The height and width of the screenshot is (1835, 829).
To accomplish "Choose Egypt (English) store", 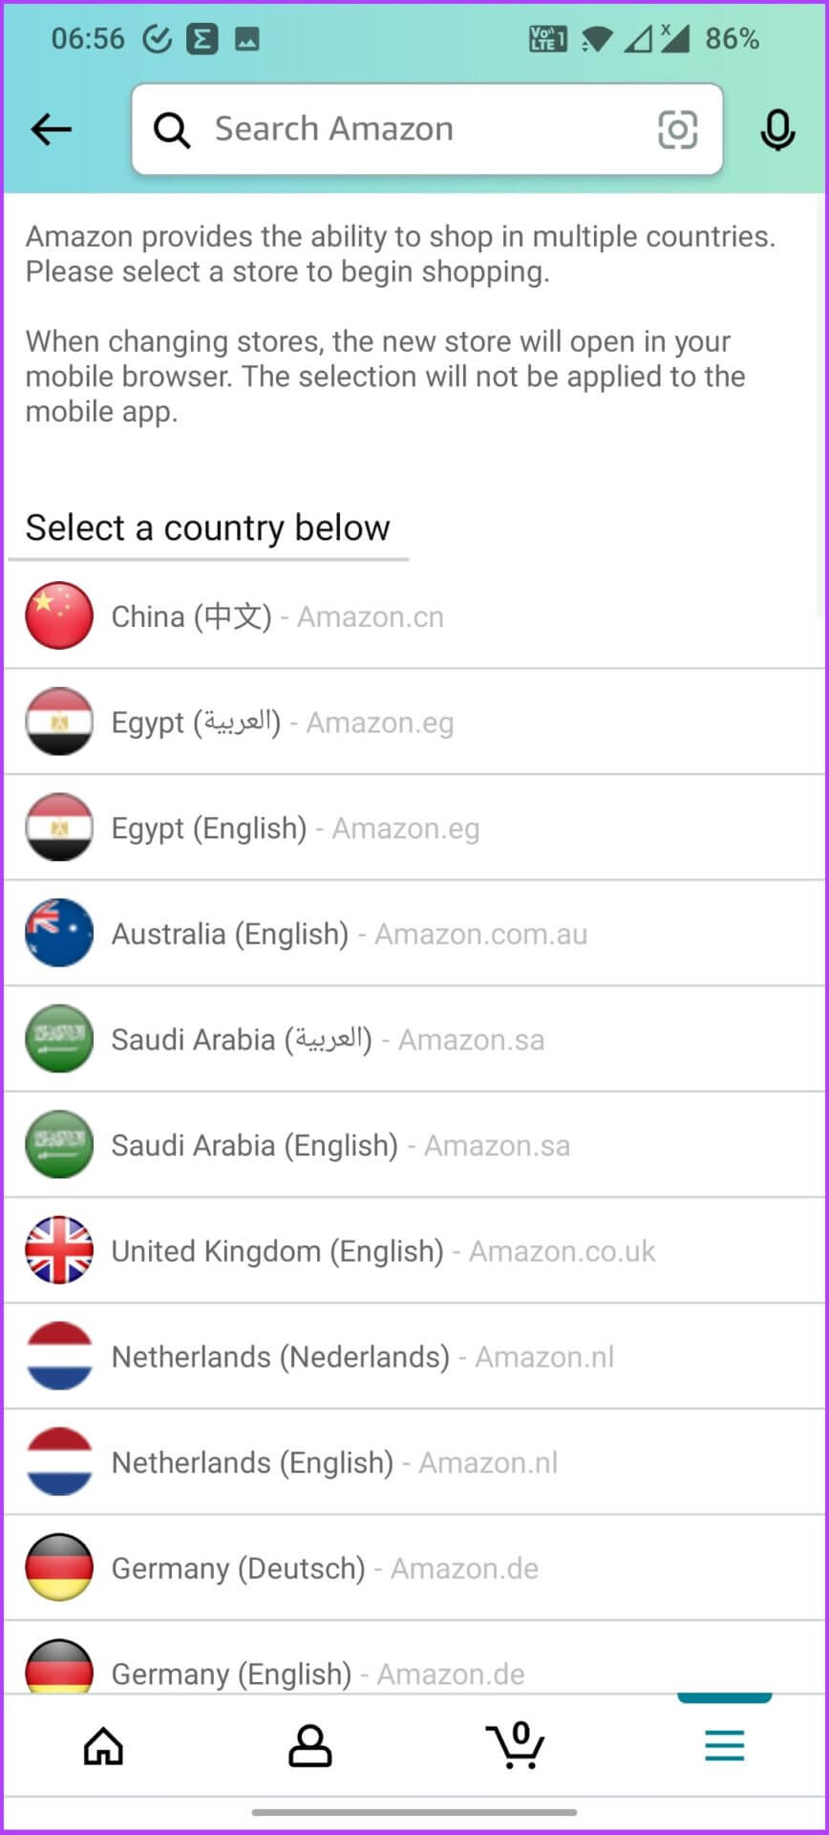I will pos(295,829).
